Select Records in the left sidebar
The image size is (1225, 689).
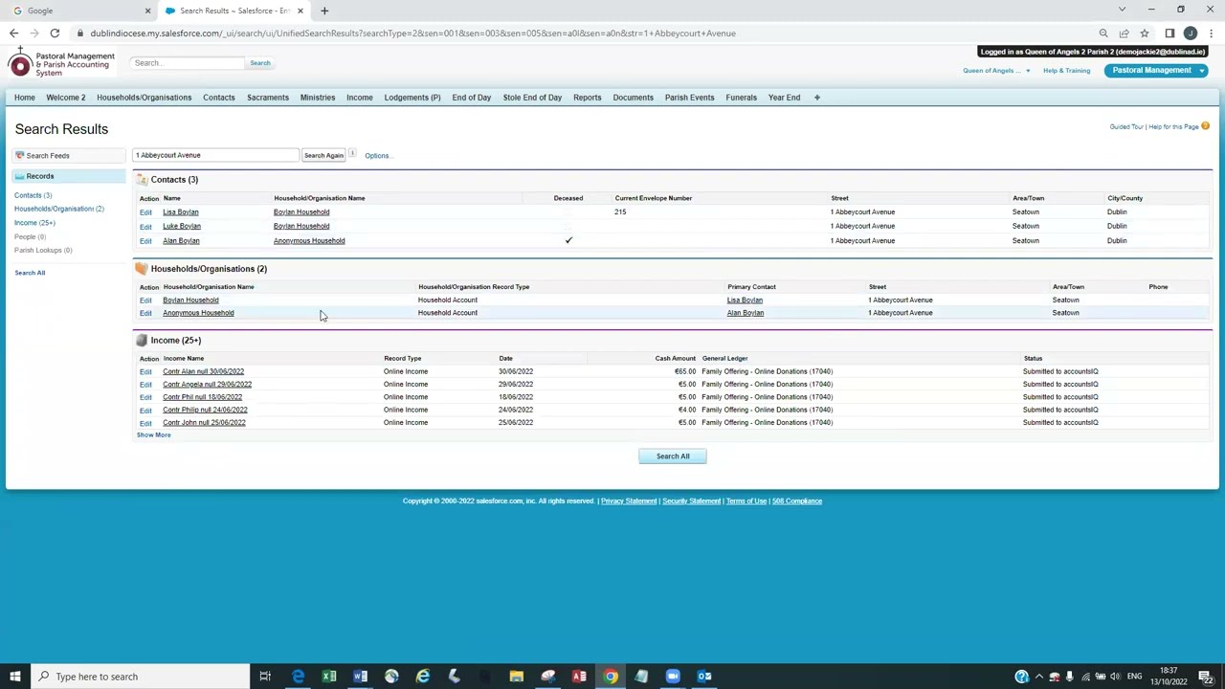[x=40, y=176]
